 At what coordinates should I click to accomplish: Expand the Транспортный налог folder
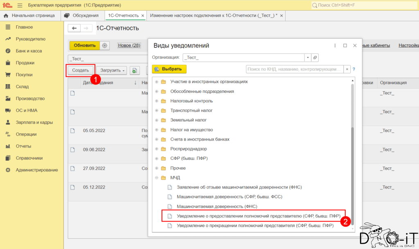[157, 110]
